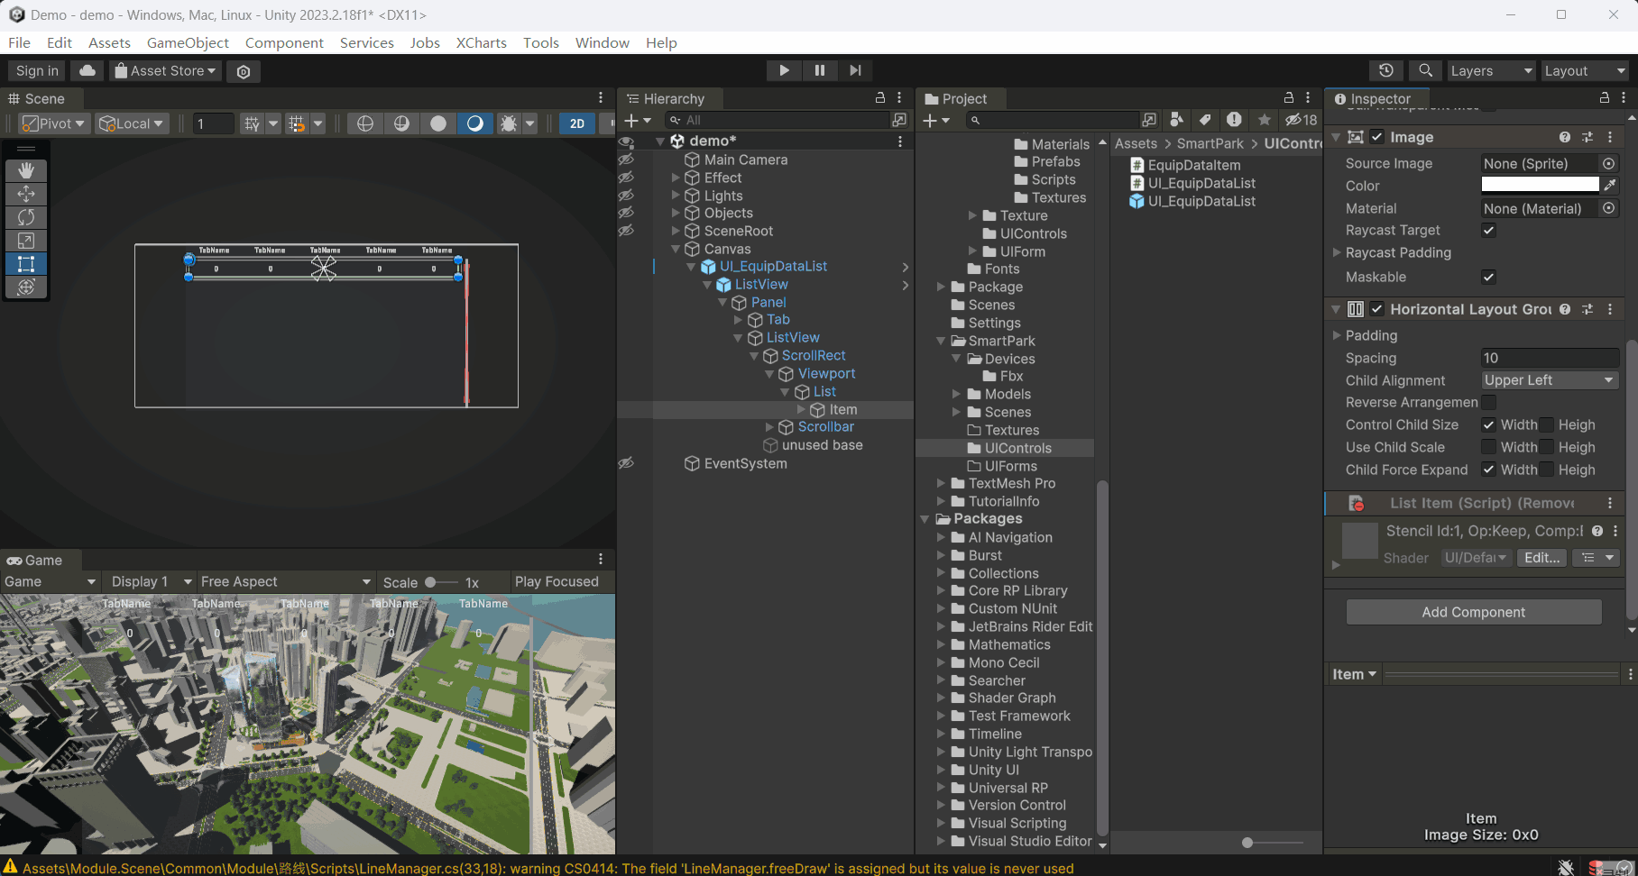Select the Hand tool in Scene view
This screenshot has height=876, width=1638.
pos(26,170)
